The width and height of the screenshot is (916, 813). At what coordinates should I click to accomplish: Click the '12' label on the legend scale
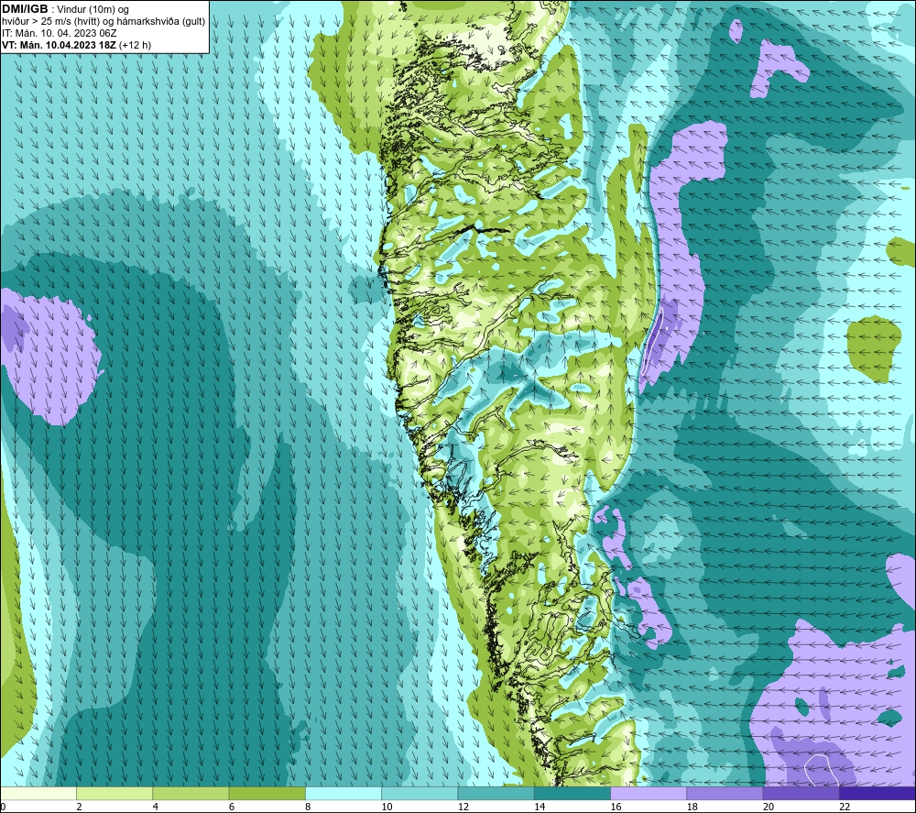tap(463, 807)
